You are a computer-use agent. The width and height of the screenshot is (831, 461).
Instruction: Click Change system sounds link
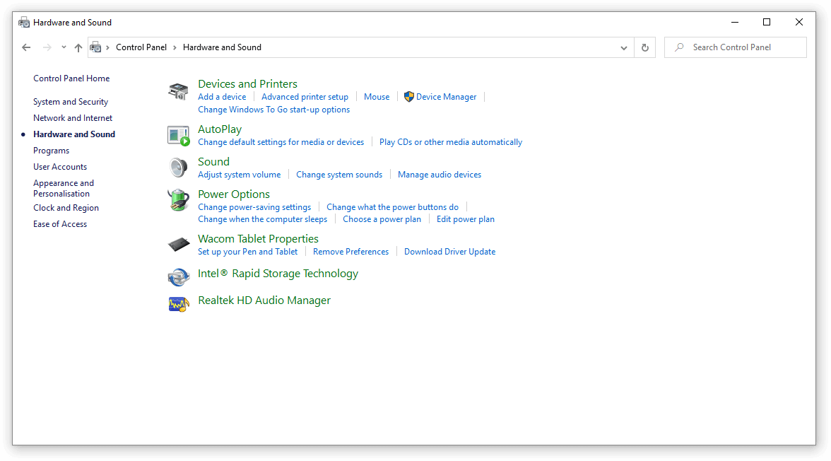(x=339, y=175)
